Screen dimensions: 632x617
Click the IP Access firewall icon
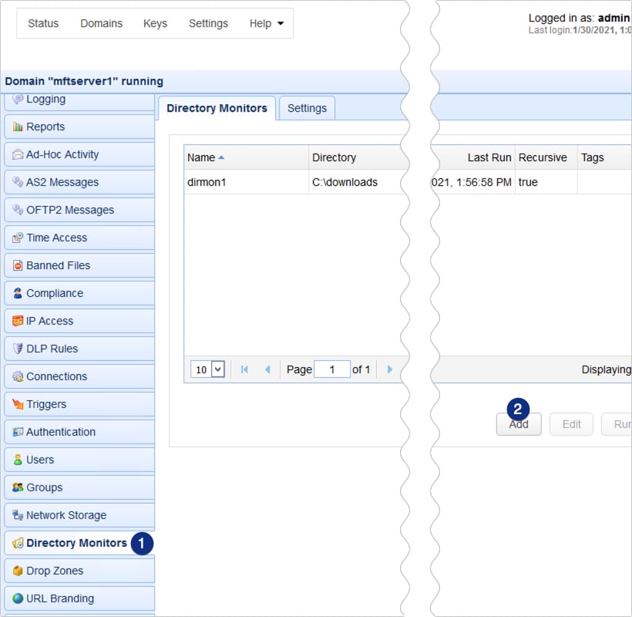pyautogui.click(x=18, y=321)
